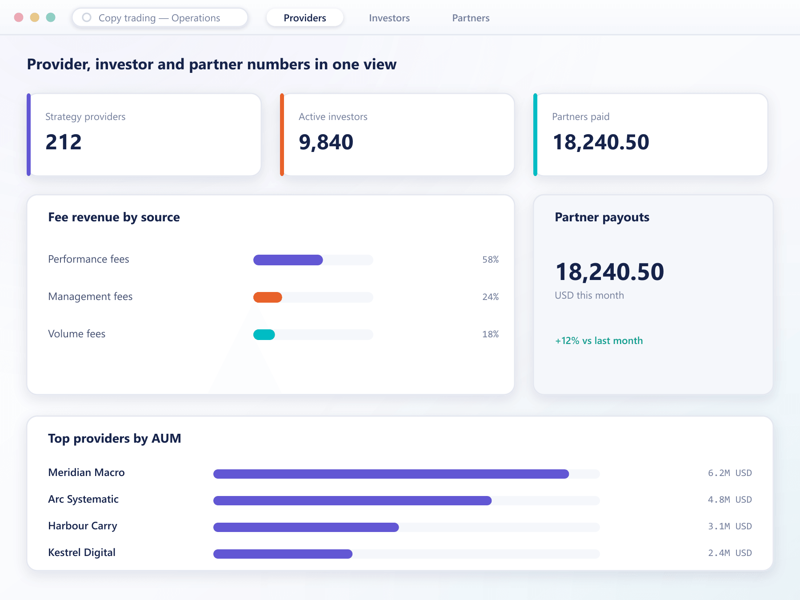Click the 'Volume fees' label

pyautogui.click(x=76, y=334)
